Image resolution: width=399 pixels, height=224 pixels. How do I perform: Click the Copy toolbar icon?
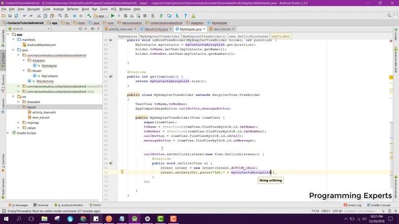coord(46,16)
